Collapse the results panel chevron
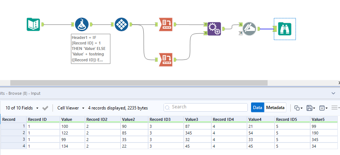 point(334,94)
